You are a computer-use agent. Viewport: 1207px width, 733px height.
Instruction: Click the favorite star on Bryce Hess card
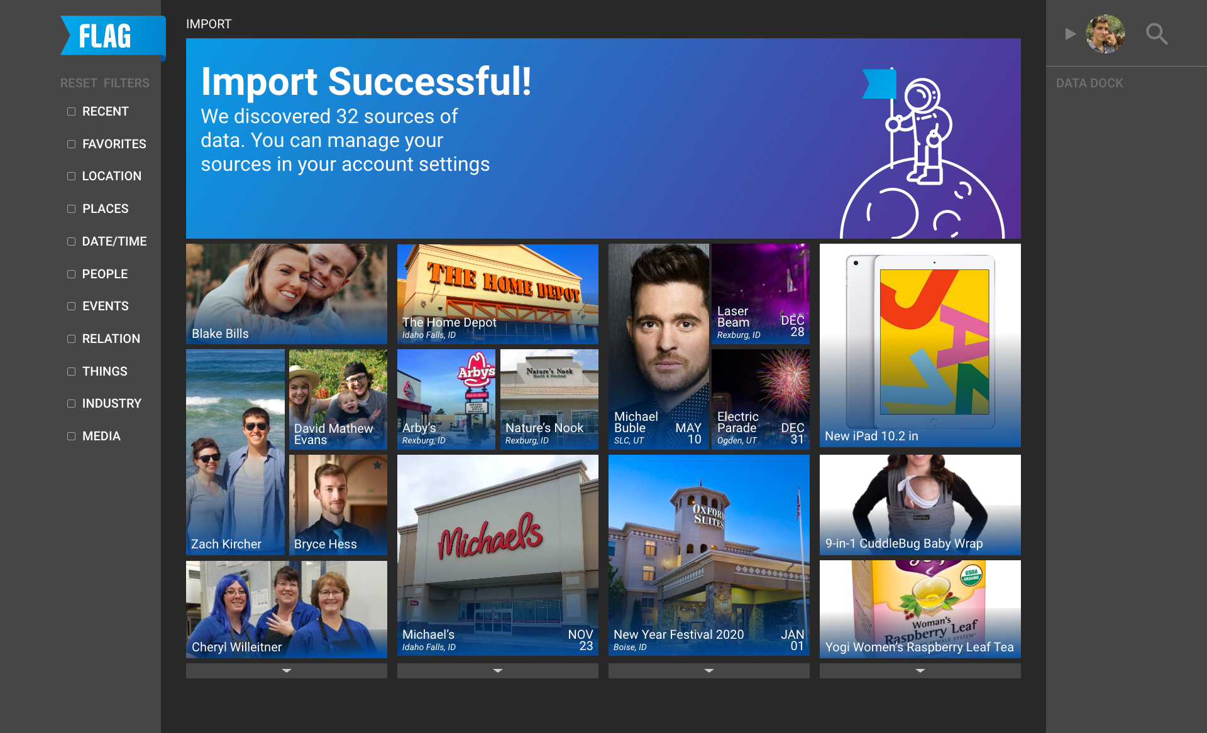click(377, 465)
